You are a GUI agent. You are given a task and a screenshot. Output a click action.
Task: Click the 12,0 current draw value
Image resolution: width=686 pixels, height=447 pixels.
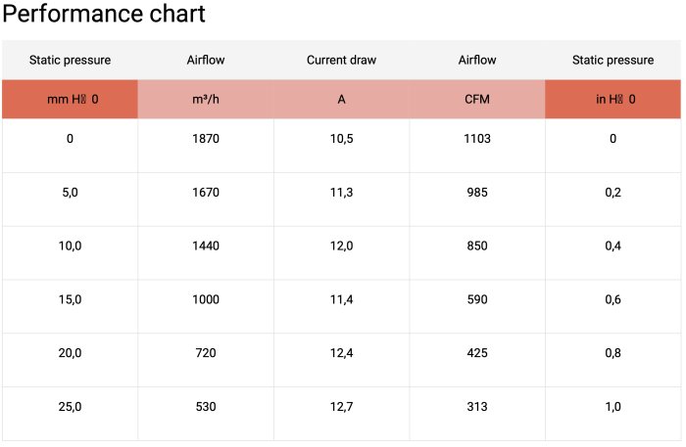(341, 246)
